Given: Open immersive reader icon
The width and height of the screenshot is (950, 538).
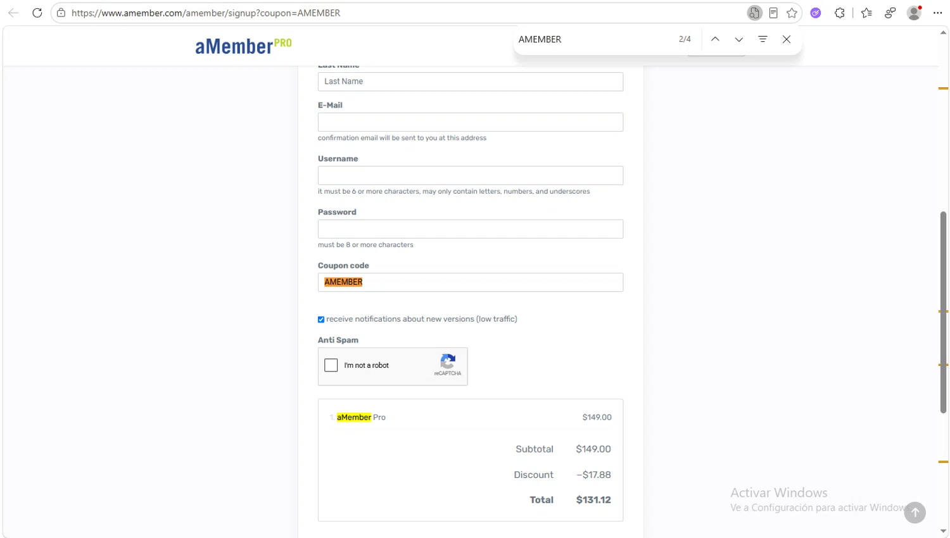Looking at the screenshot, I should [x=773, y=13].
